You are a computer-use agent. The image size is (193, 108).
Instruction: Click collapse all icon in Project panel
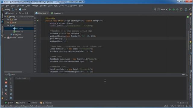coord(23,13)
